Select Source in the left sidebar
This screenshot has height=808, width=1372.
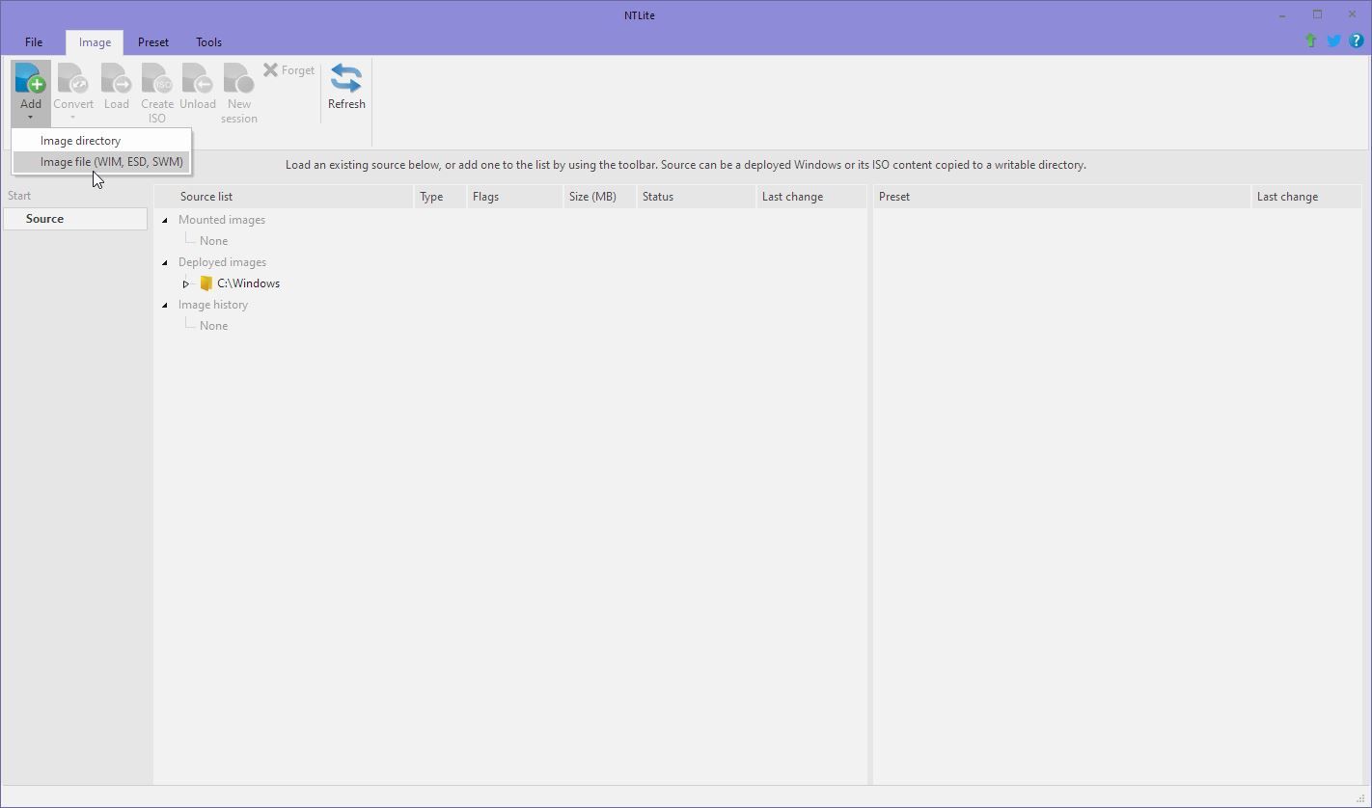pos(75,219)
